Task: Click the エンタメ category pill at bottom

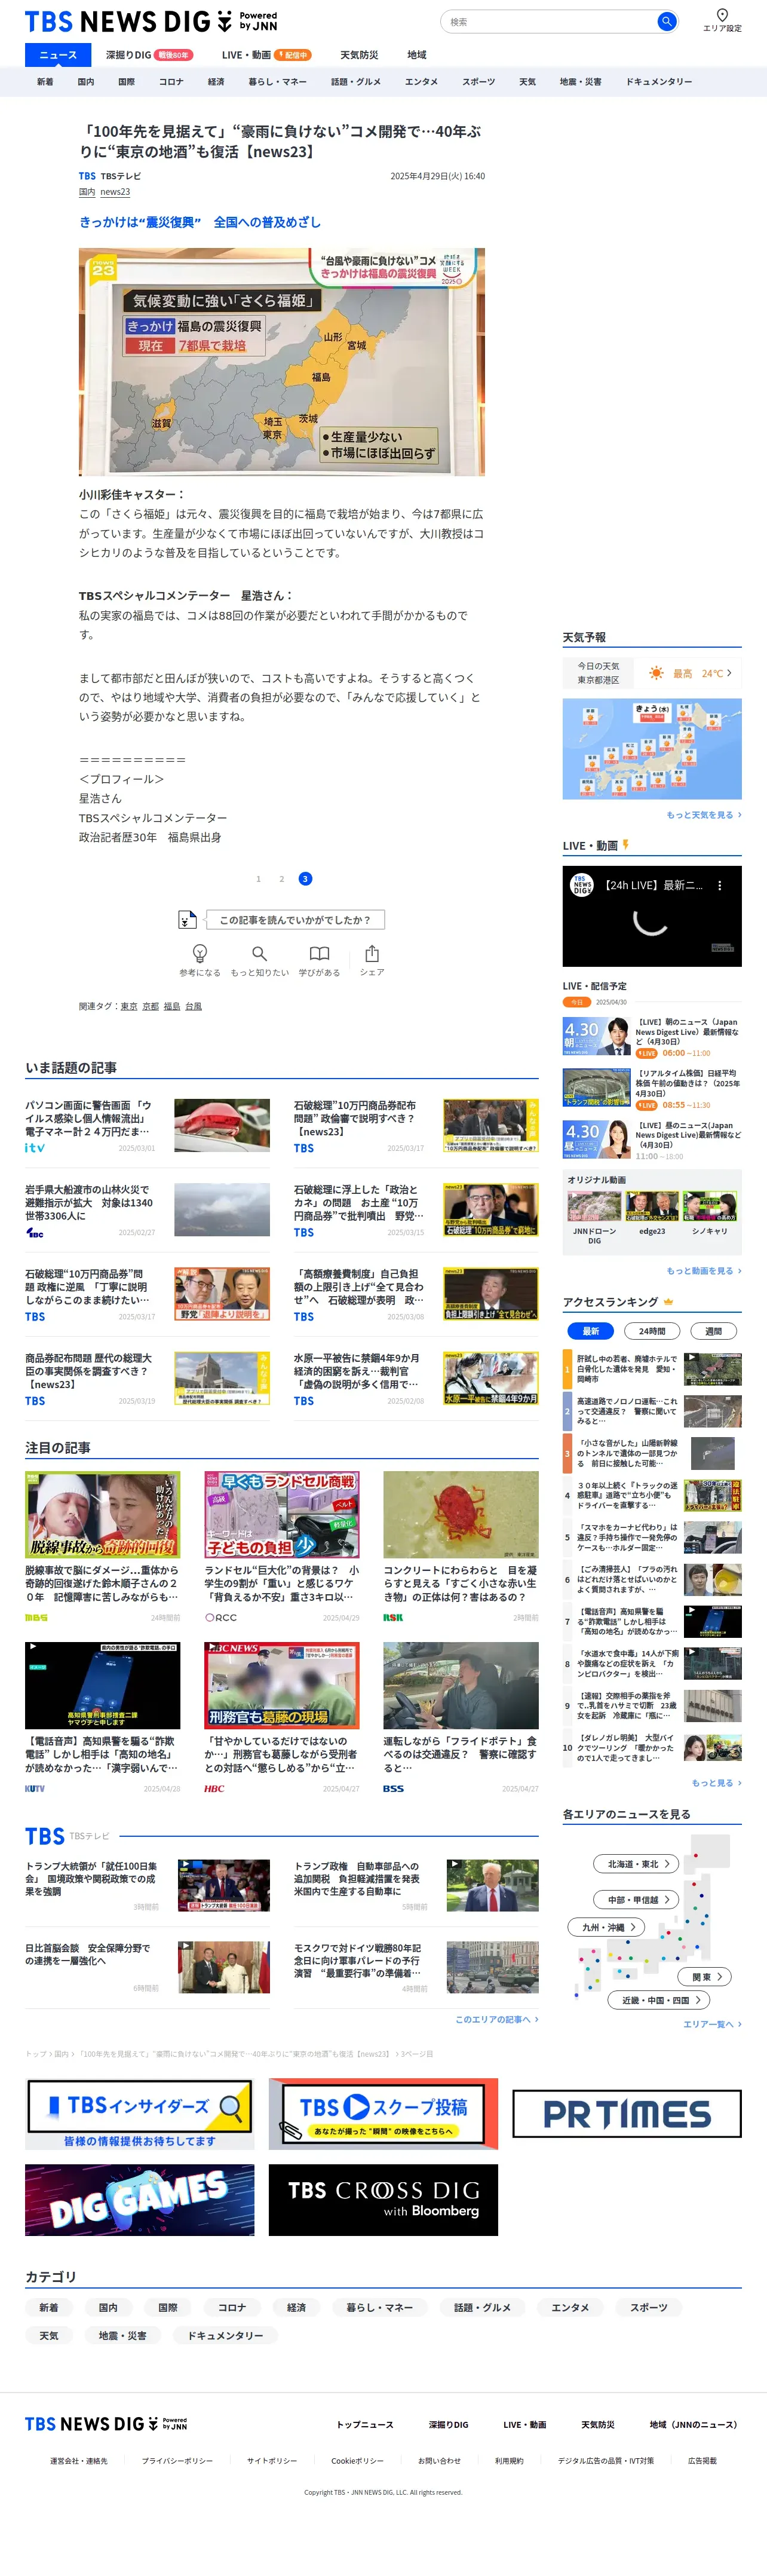Action: click(570, 2307)
